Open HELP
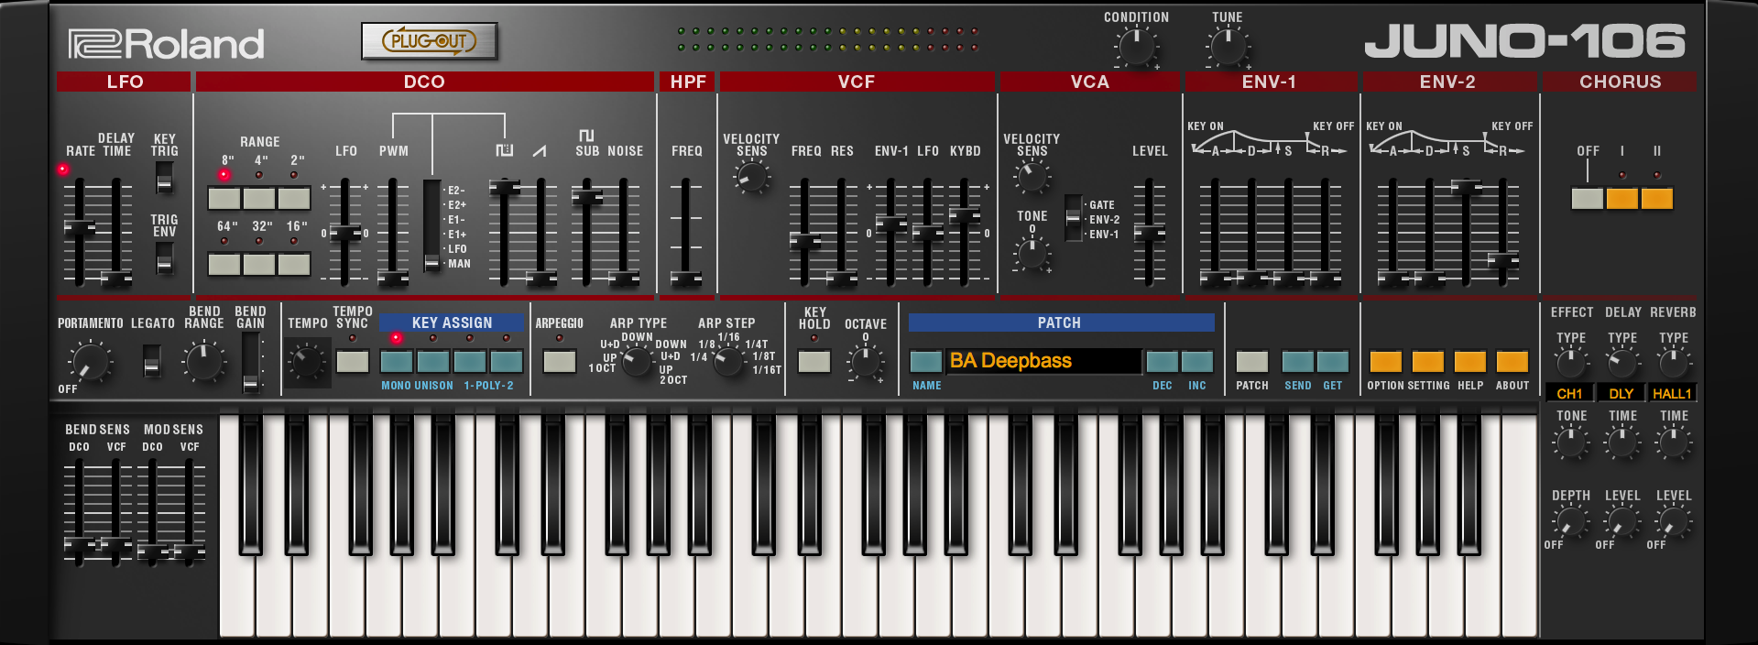The image size is (1758, 645). pyautogui.click(x=1470, y=361)
